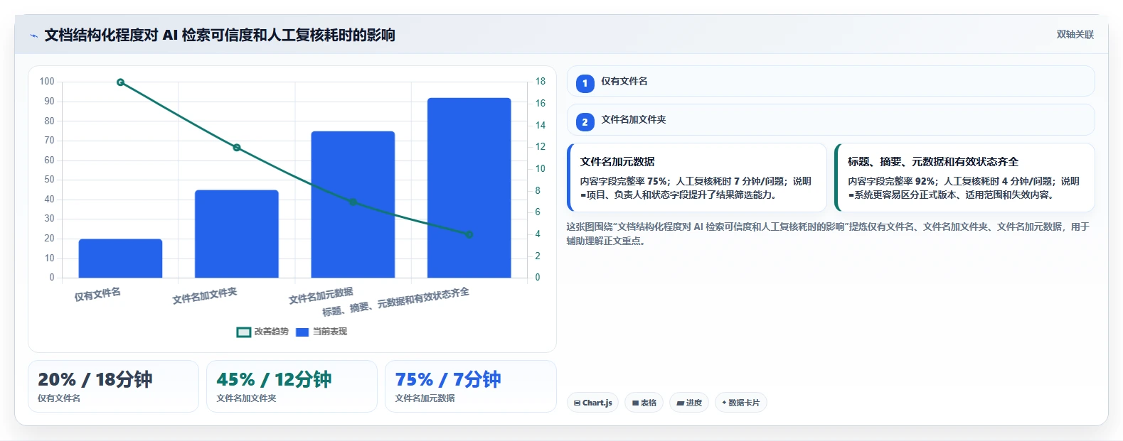The width and height of the screenshot is (1123, 441).
Task: Click the x-axis label 文件名加元数据
Action: point(321,296)
